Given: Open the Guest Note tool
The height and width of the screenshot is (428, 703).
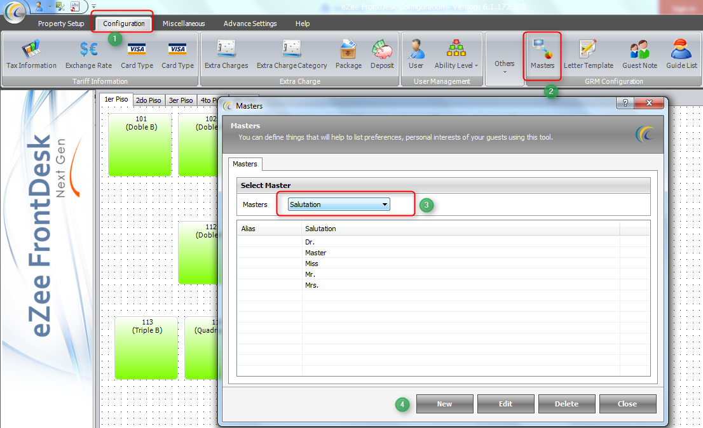Looking at the screenshot, I should (639, 55).
